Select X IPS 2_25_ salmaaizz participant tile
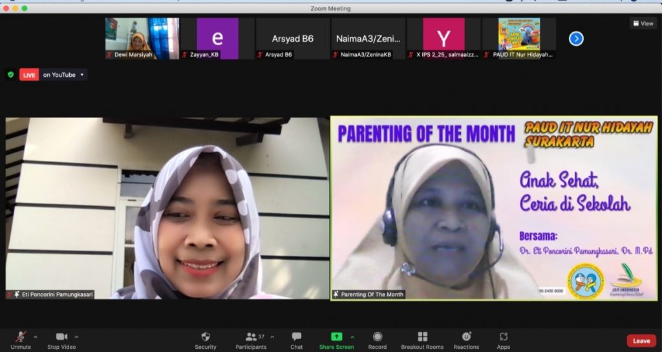 443,38
